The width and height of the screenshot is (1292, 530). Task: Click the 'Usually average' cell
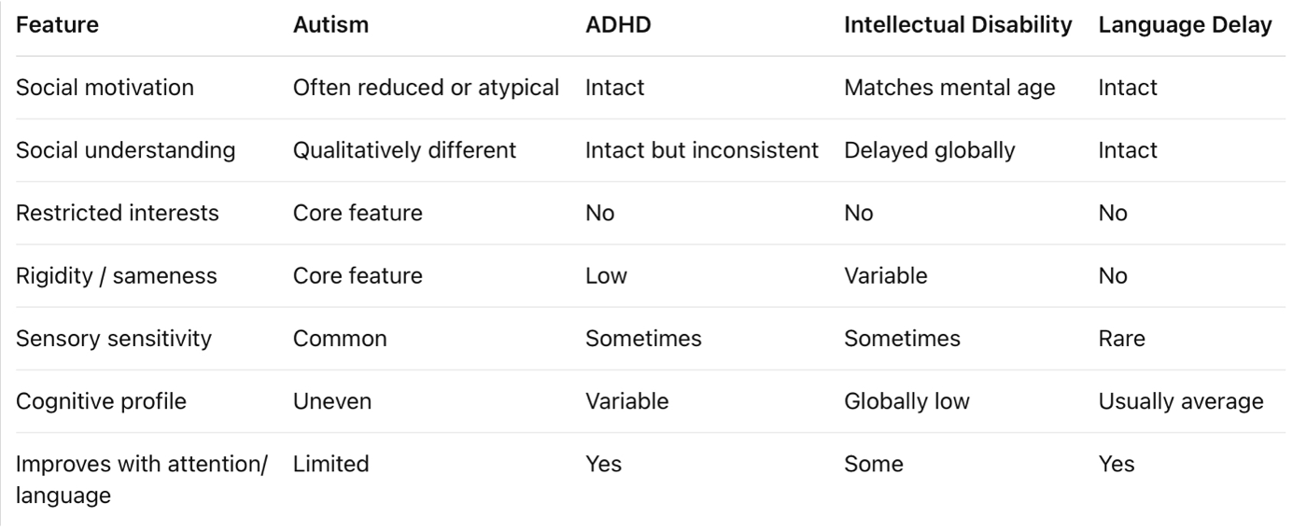coord(1181,401)
